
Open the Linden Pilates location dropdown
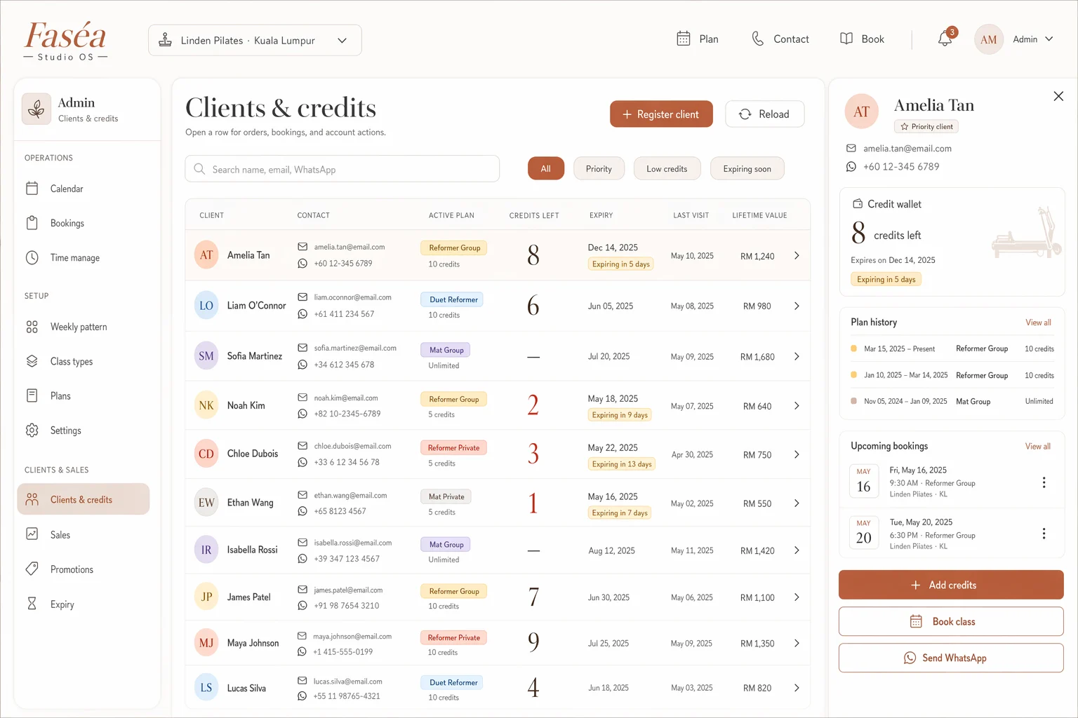point(255,40)
